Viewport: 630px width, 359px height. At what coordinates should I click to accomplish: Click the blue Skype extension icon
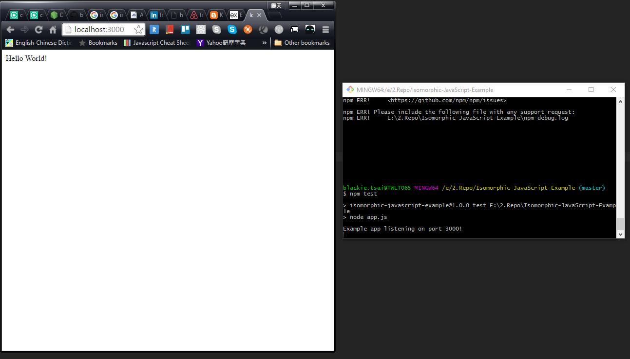[x=232, y=30]
